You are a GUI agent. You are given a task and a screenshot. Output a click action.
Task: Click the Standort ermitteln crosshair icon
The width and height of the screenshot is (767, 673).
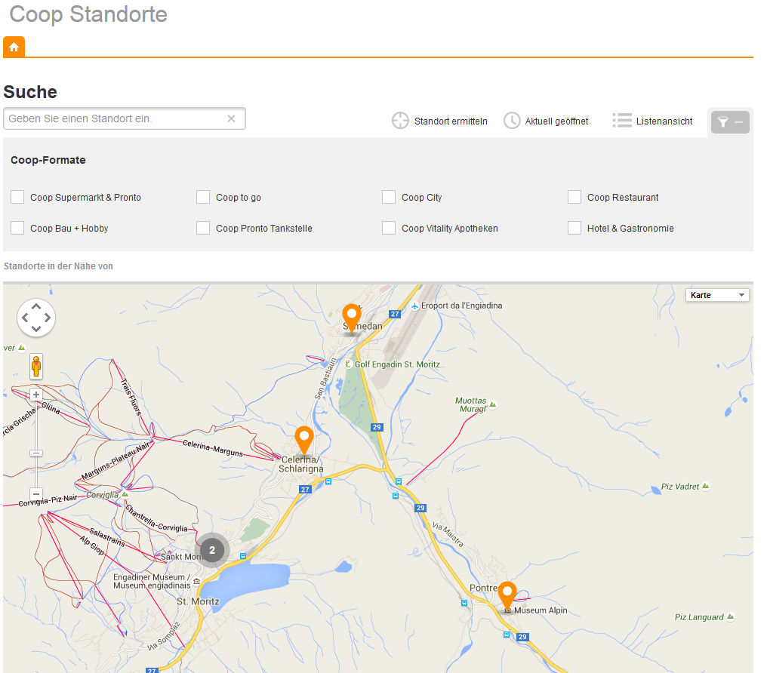[x=400, y=121]
